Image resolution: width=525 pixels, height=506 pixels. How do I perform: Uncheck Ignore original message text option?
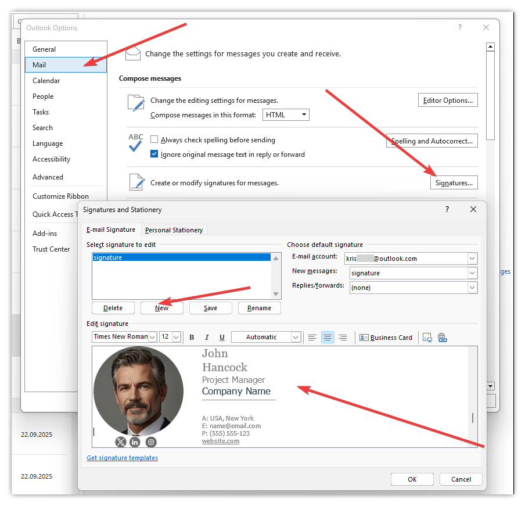click(x=154, y=155)
